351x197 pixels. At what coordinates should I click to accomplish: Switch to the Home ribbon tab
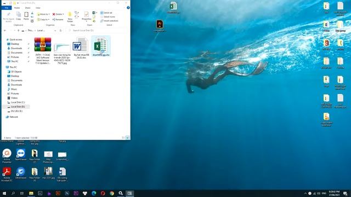tap(17, 8)
